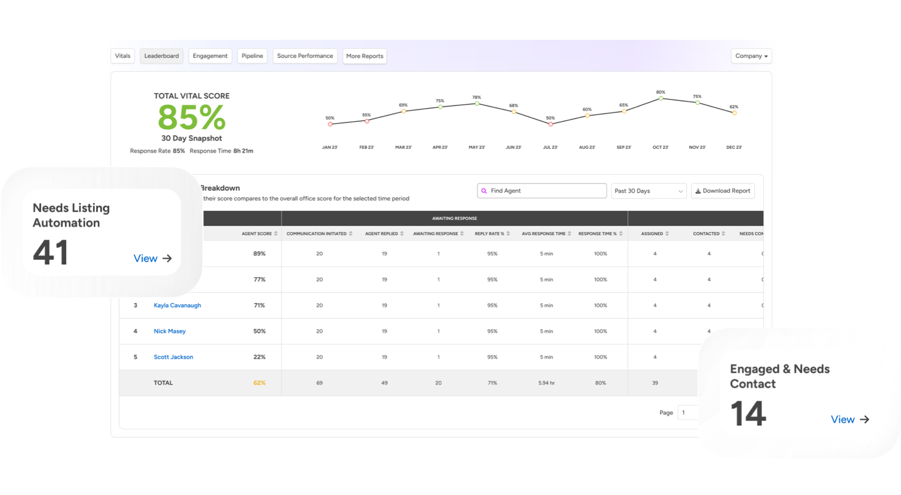
Task: Click the OCT 23' 80% chart point
Action: point(661,98)
